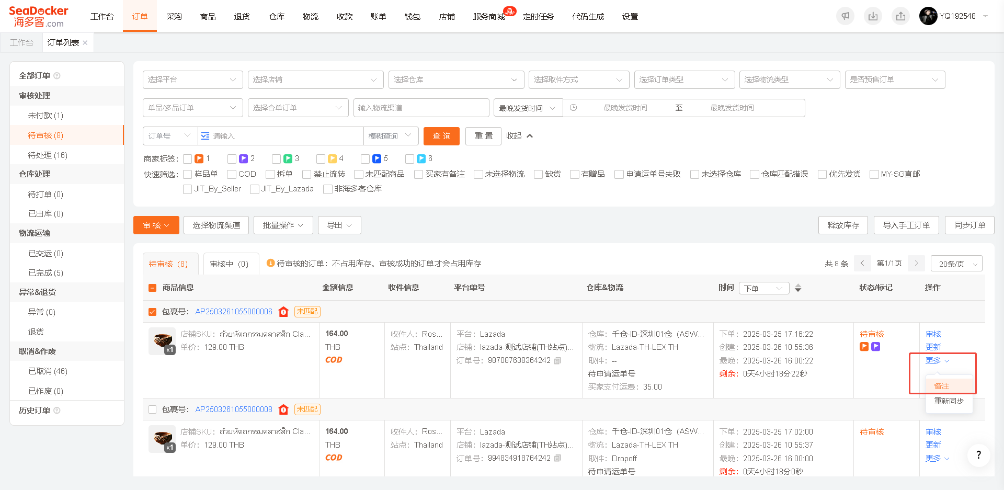Enable the 未匹配商品 filter checkbox
Screen dimensions: 1004x490
[x=359, y=174]
